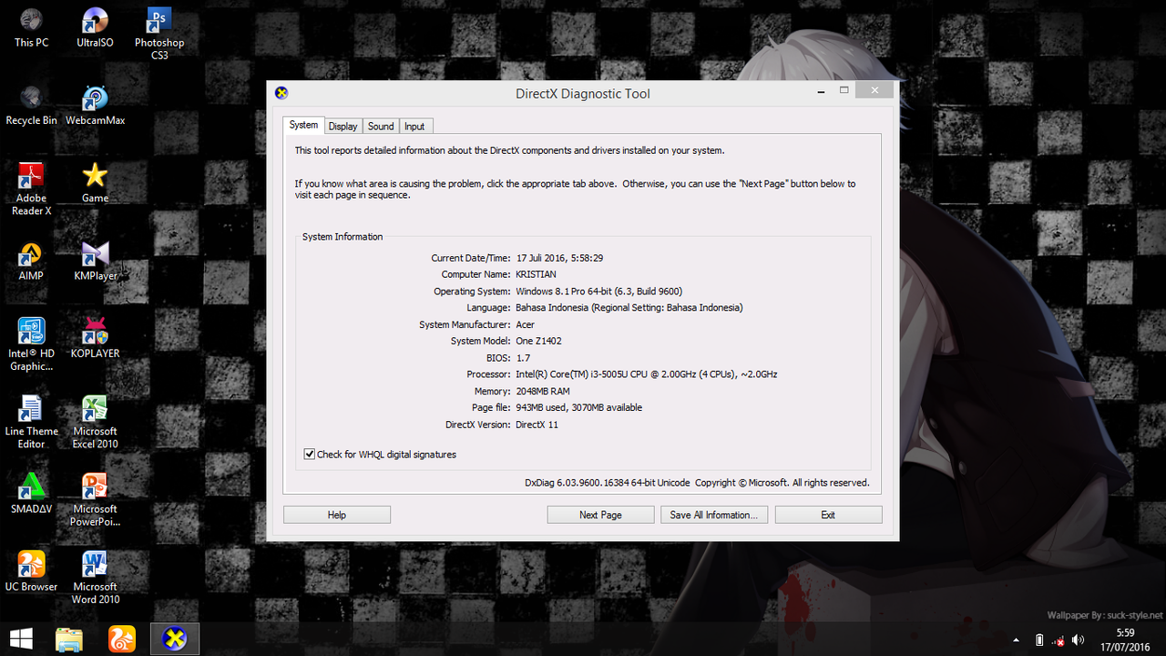The height and width of the screenshot is (656, 1166).
Task: Open the volume control in system tray
Action: pos(1079,640)
